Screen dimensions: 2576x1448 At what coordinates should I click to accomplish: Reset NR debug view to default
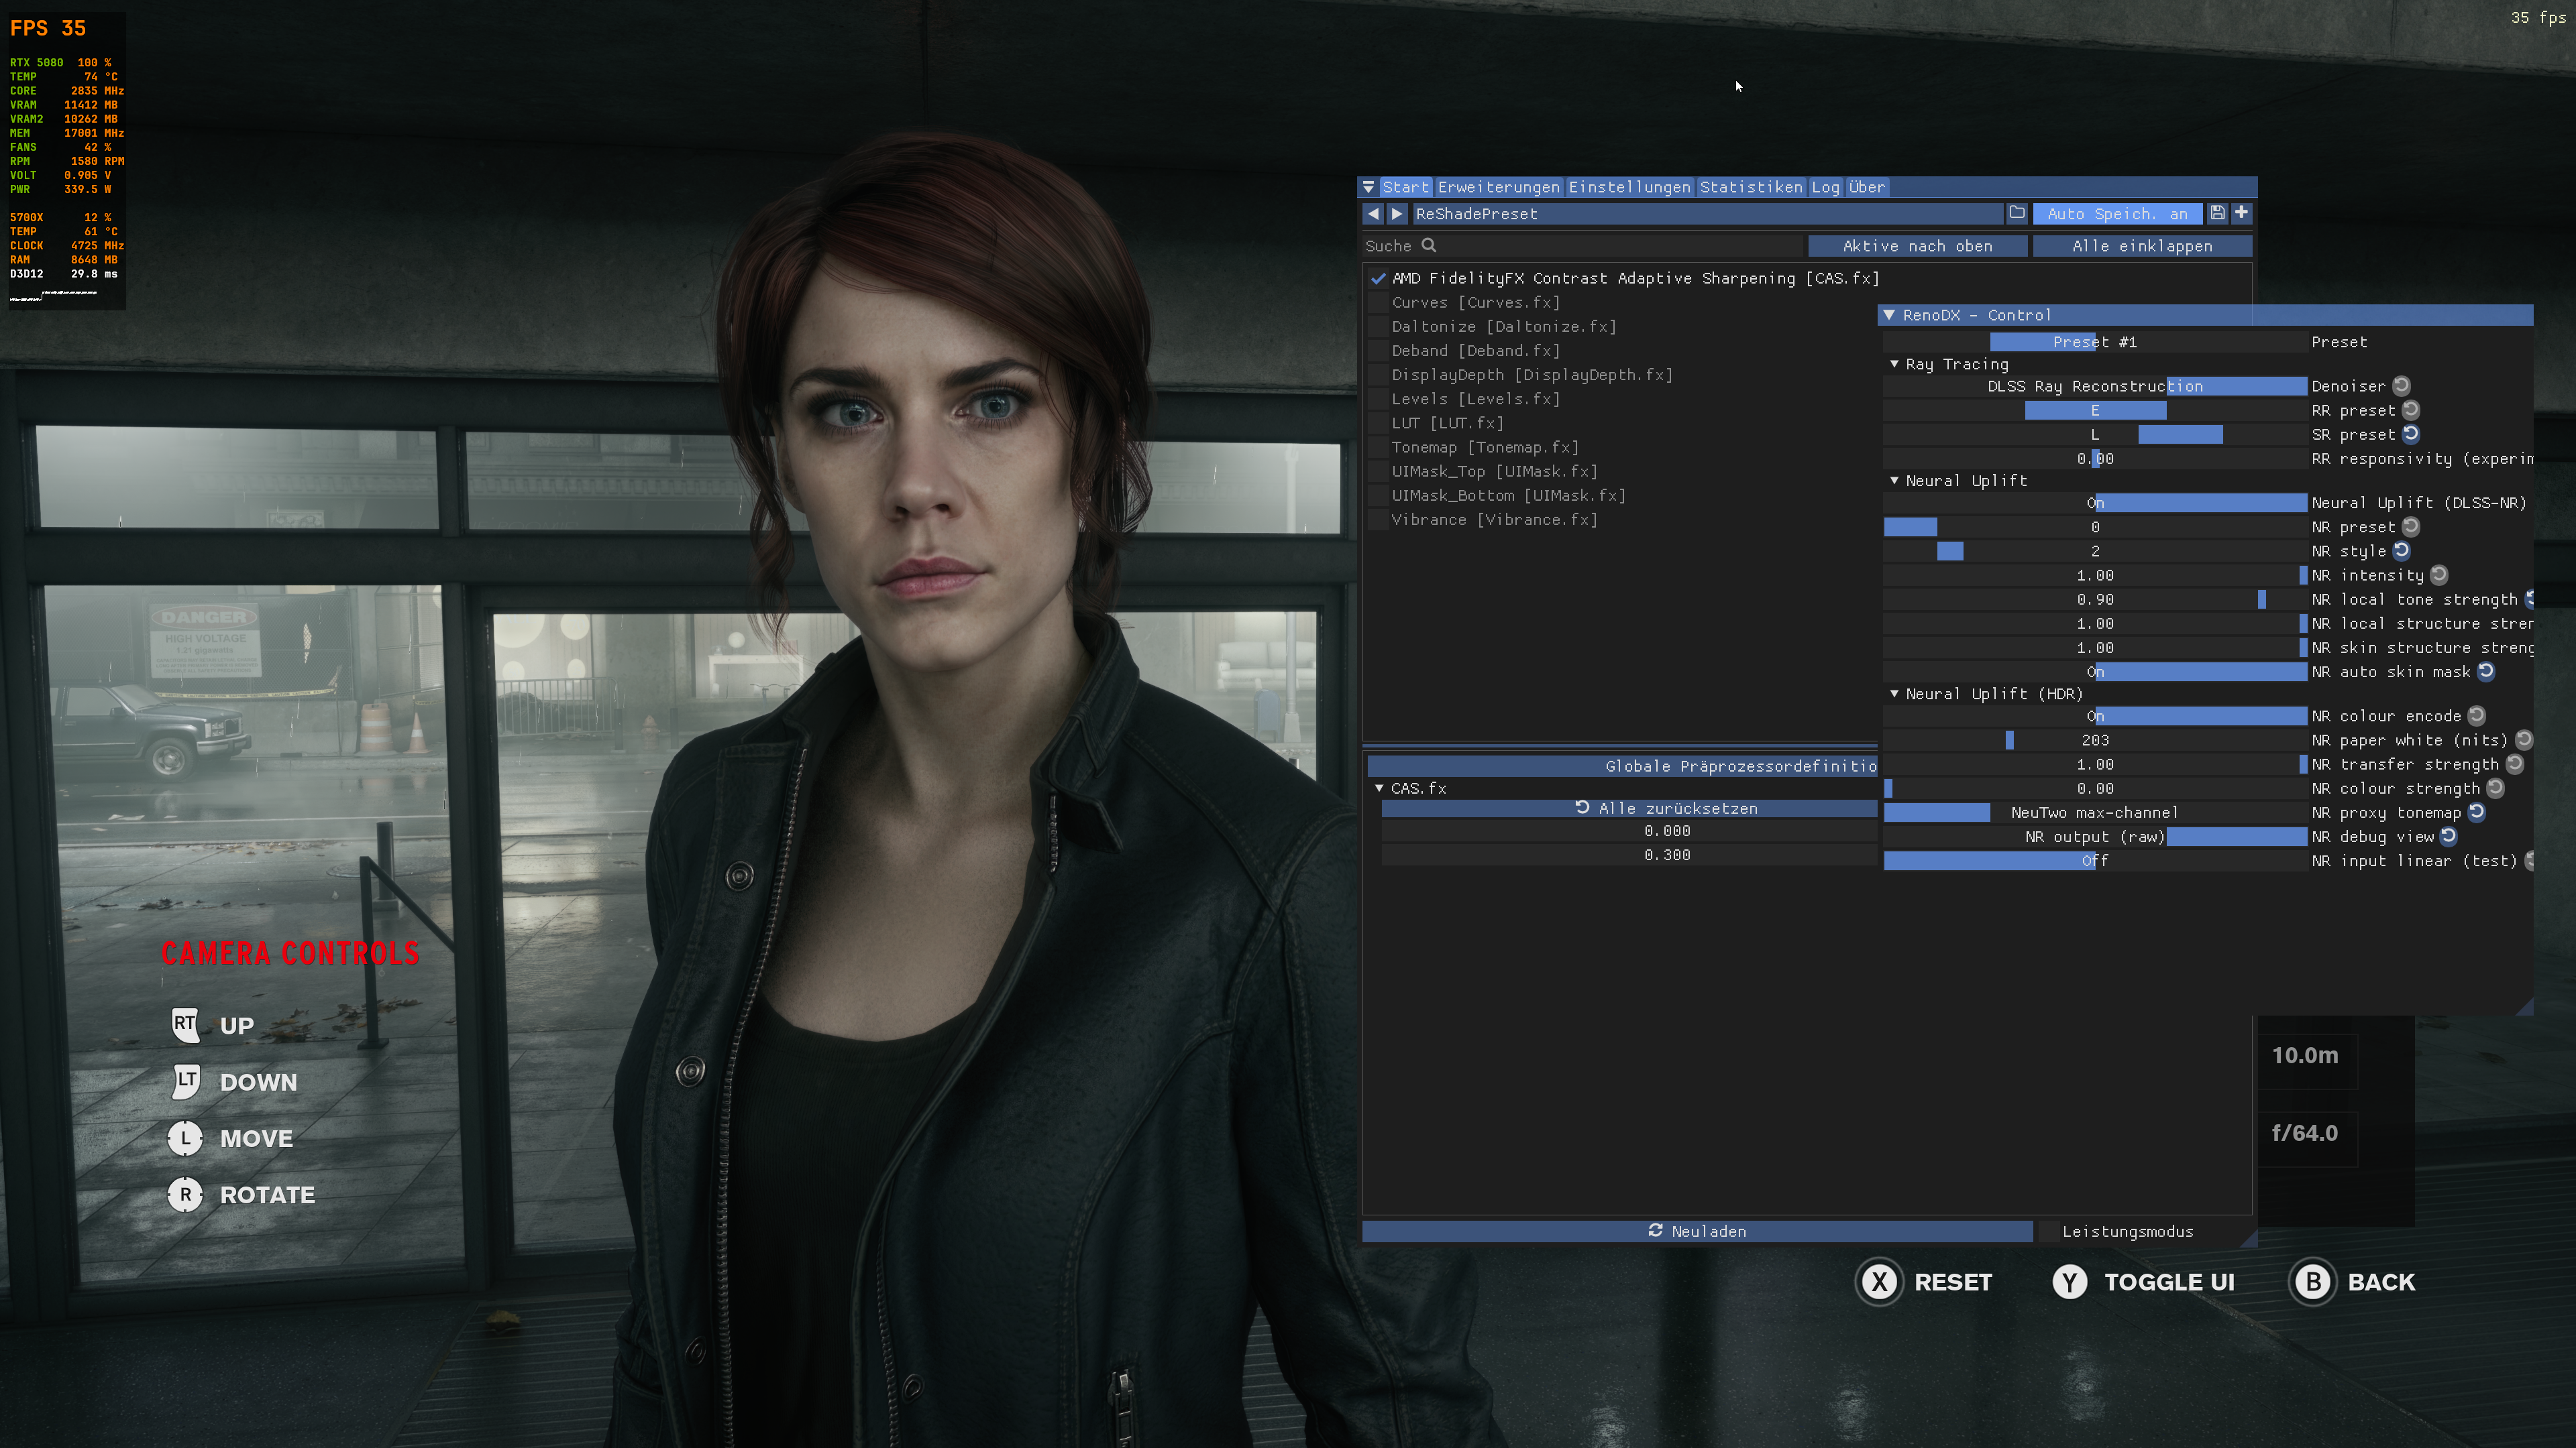click(x=2448, y=837)
